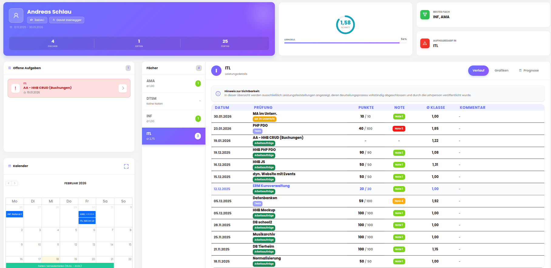Click the Offene Aufgaben list icon
The height and width of the screenshot is (268, 551).
(10, 68)
